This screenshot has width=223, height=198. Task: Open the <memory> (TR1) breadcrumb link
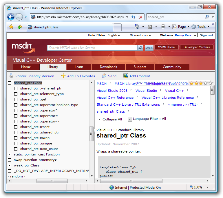tap(183, 104)
